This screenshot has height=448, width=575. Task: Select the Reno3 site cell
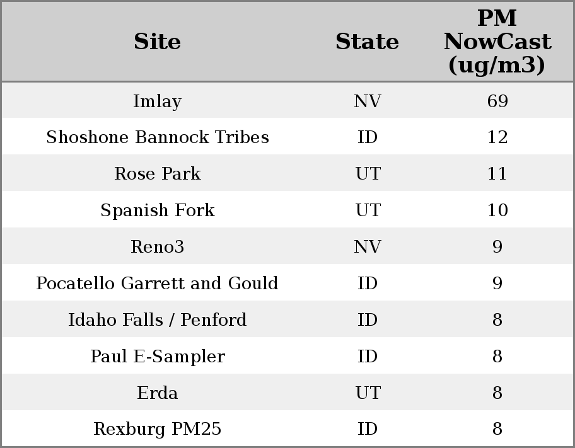point(157,247)
